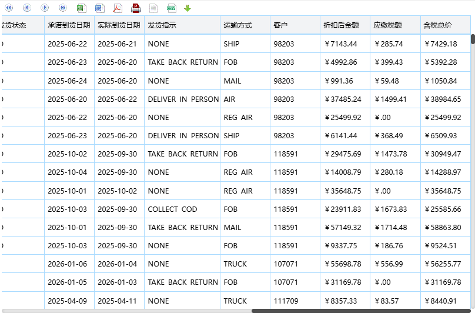Go to the previous report page
This screenshot has width=475, height=313.
27,8
